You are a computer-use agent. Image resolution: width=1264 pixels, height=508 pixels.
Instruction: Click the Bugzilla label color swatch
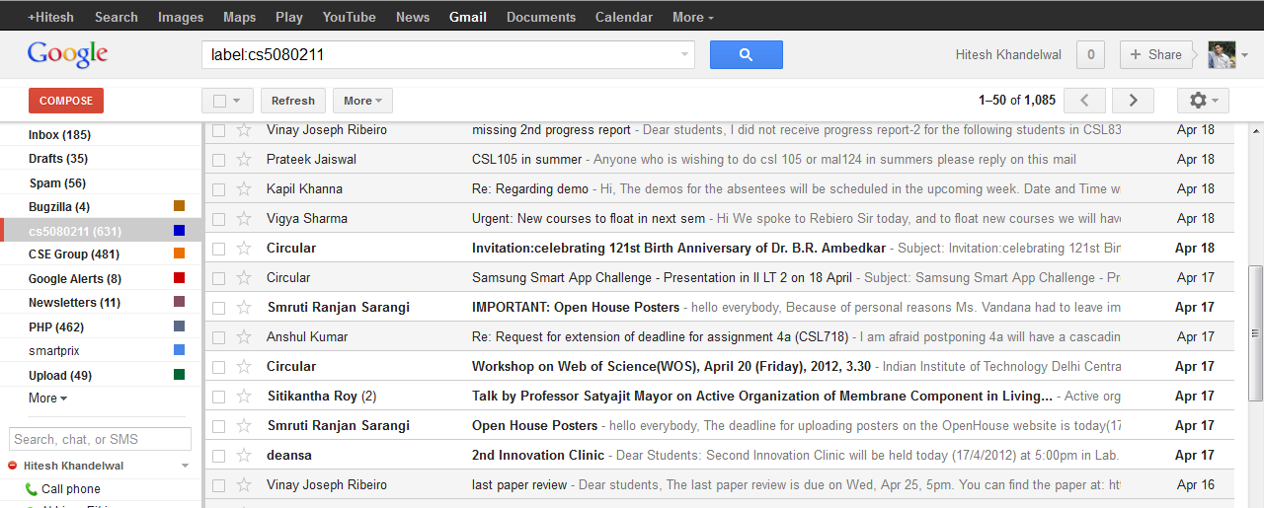click(179, 206)
